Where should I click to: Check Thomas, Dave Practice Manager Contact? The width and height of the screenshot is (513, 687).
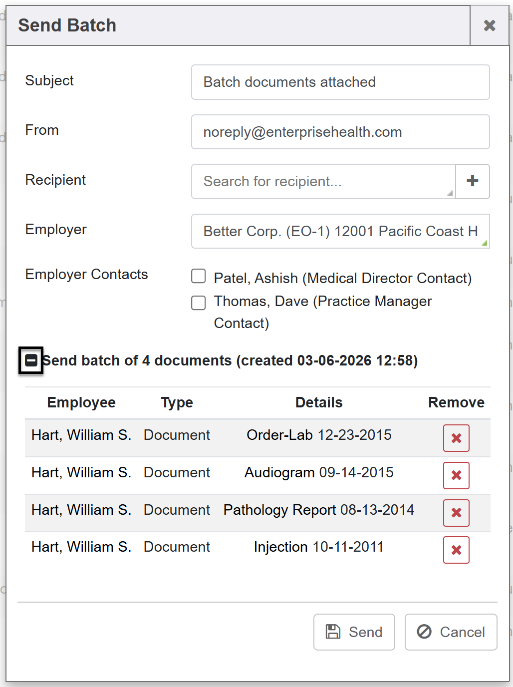click(199, 303)
